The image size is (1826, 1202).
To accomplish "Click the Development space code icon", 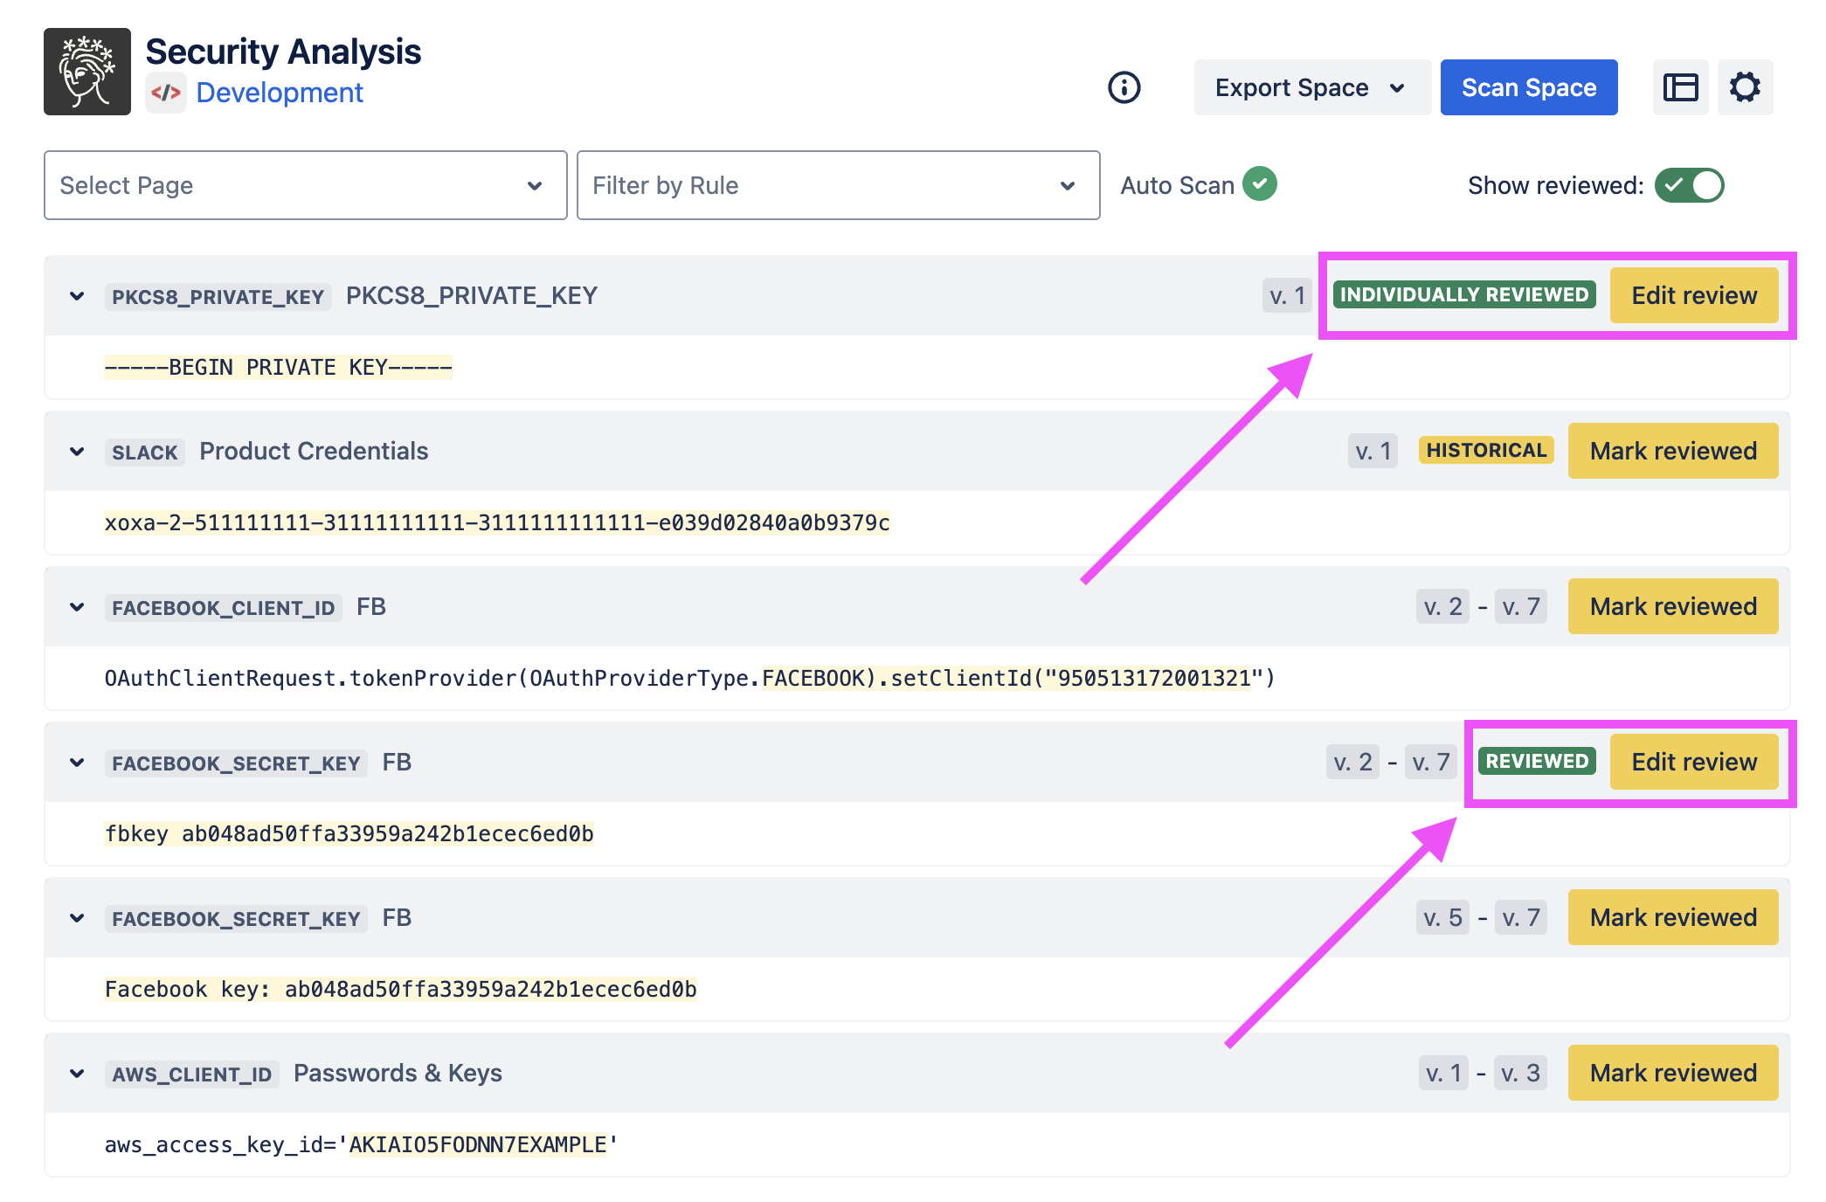I will (166, 93).
